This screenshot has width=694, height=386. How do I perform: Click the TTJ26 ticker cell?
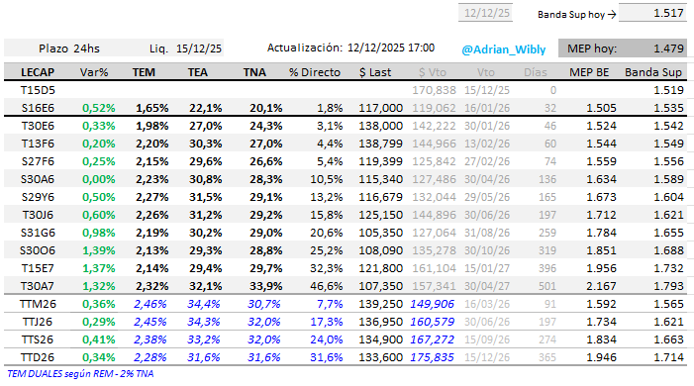38,322
